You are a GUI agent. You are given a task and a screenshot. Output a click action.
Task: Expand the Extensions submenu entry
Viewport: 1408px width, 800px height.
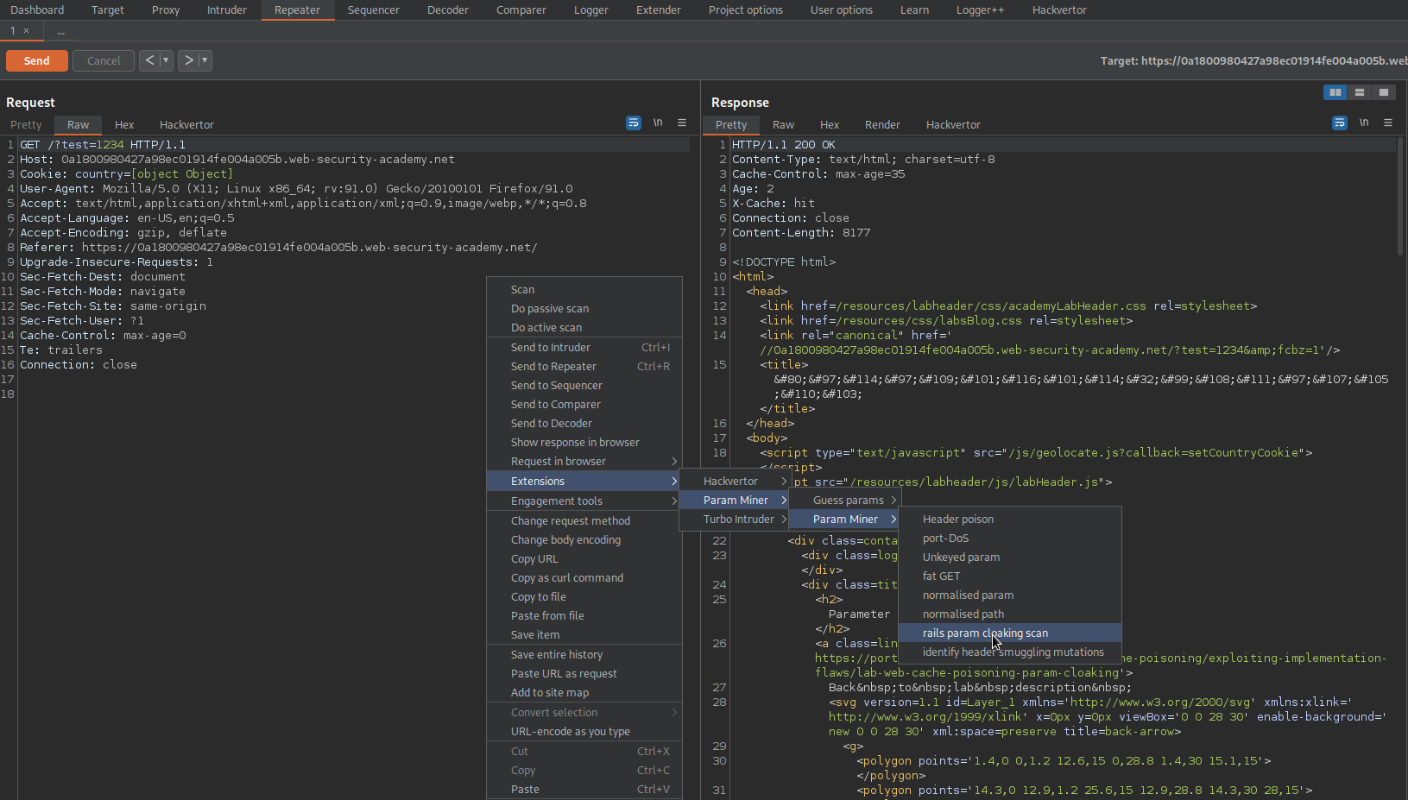[584, 482]
